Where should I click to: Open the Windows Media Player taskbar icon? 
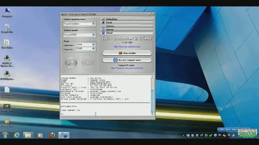tap(40, 135)
